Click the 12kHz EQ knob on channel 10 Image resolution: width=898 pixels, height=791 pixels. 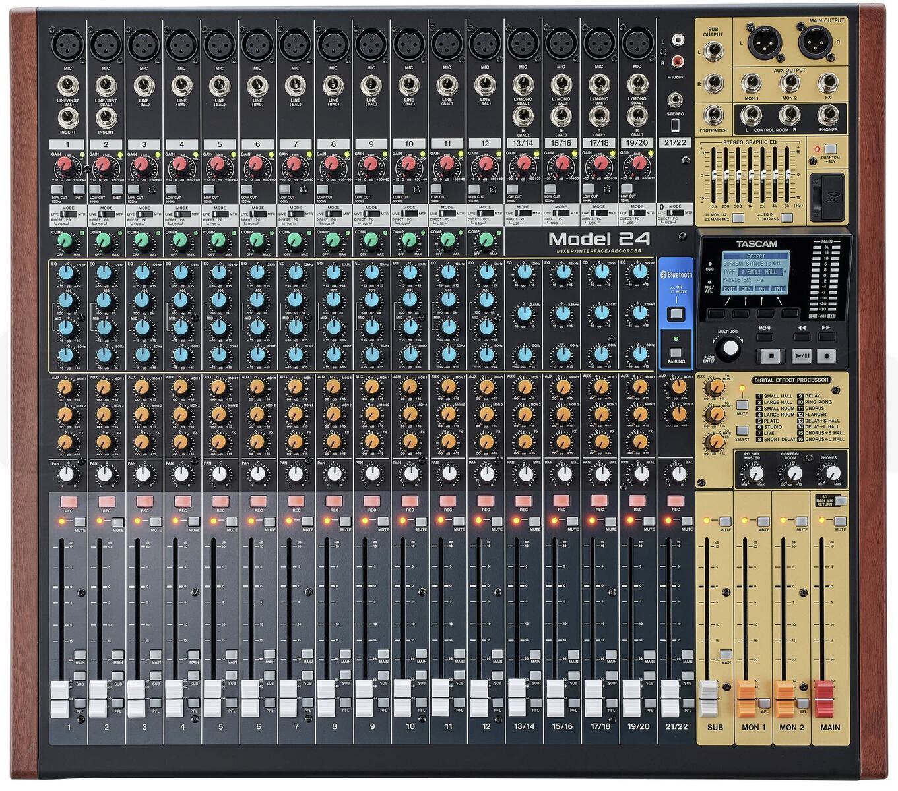tap(410, 273)
